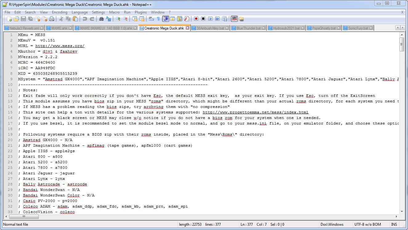
Task: Click line number 19 in the margin
Action: [x=11, y=134]
